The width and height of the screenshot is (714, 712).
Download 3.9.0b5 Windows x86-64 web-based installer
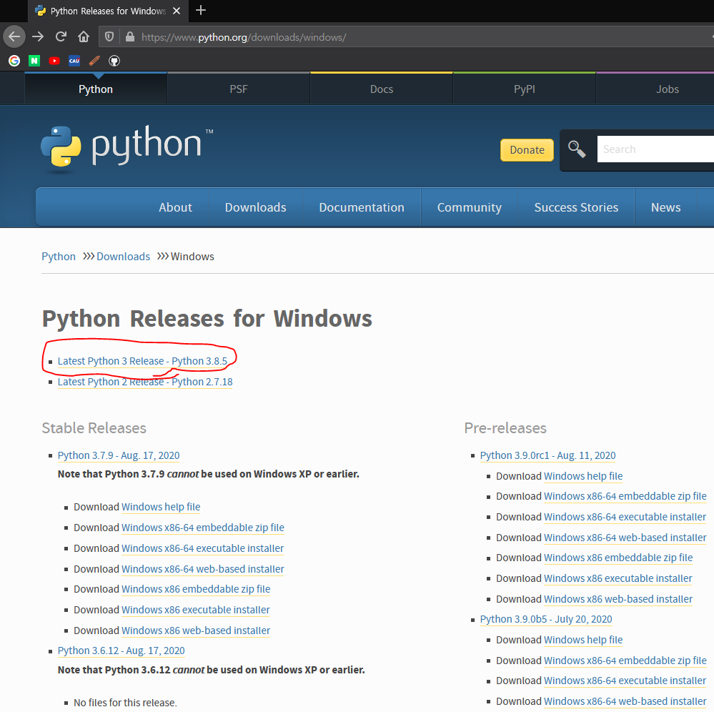click(x=625, y=701)
